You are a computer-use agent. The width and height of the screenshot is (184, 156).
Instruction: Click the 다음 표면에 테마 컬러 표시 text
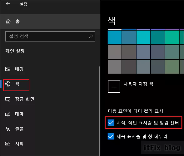click(x=135, y=111)
